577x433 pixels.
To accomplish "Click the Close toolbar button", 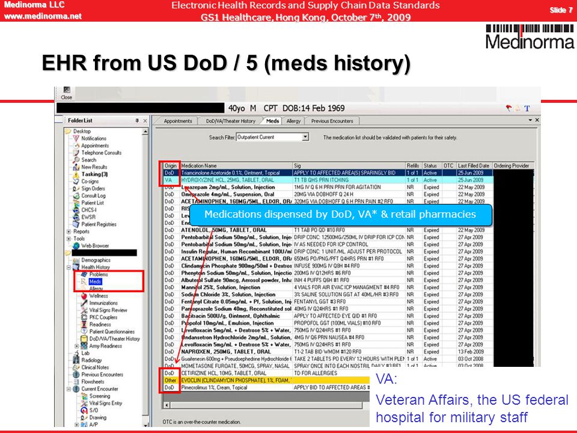I will (67, 93).
